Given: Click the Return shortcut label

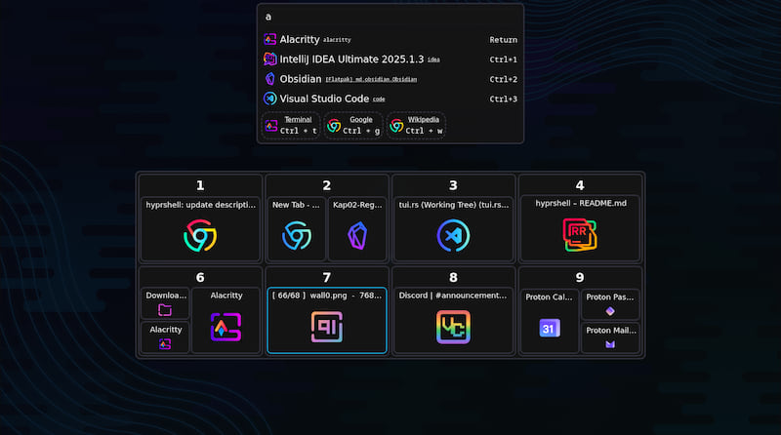Looking at the screenshot, I should (503, 40).
